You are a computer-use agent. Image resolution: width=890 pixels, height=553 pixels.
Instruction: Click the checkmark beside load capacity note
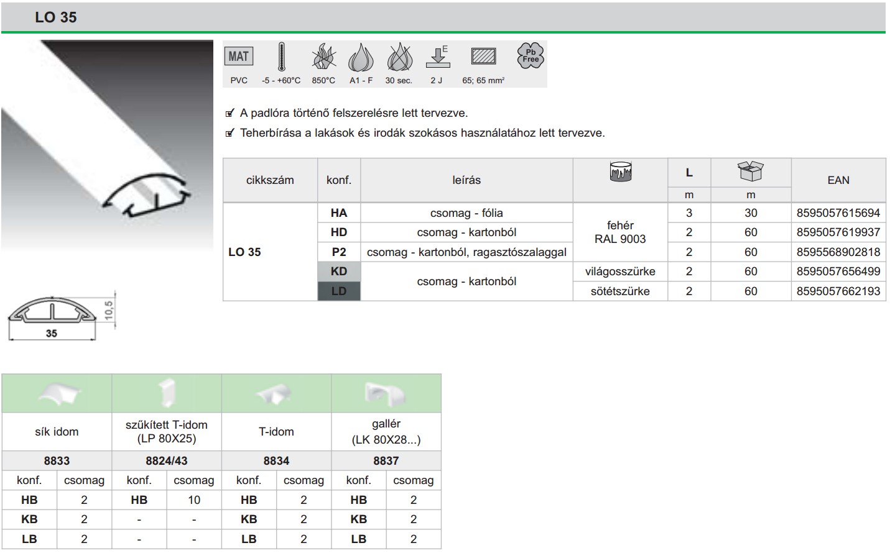(x=230, y=133)
